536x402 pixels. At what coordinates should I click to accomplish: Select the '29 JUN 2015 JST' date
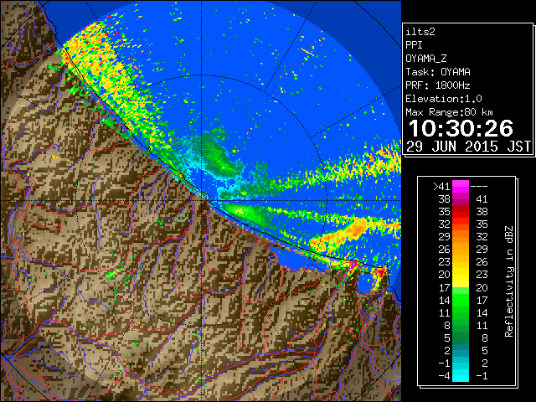pos(468,147)
